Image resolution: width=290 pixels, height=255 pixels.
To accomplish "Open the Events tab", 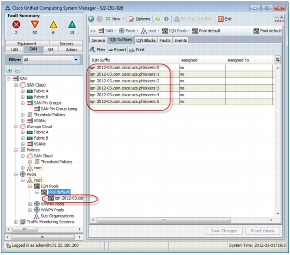I will pos(180,40).
